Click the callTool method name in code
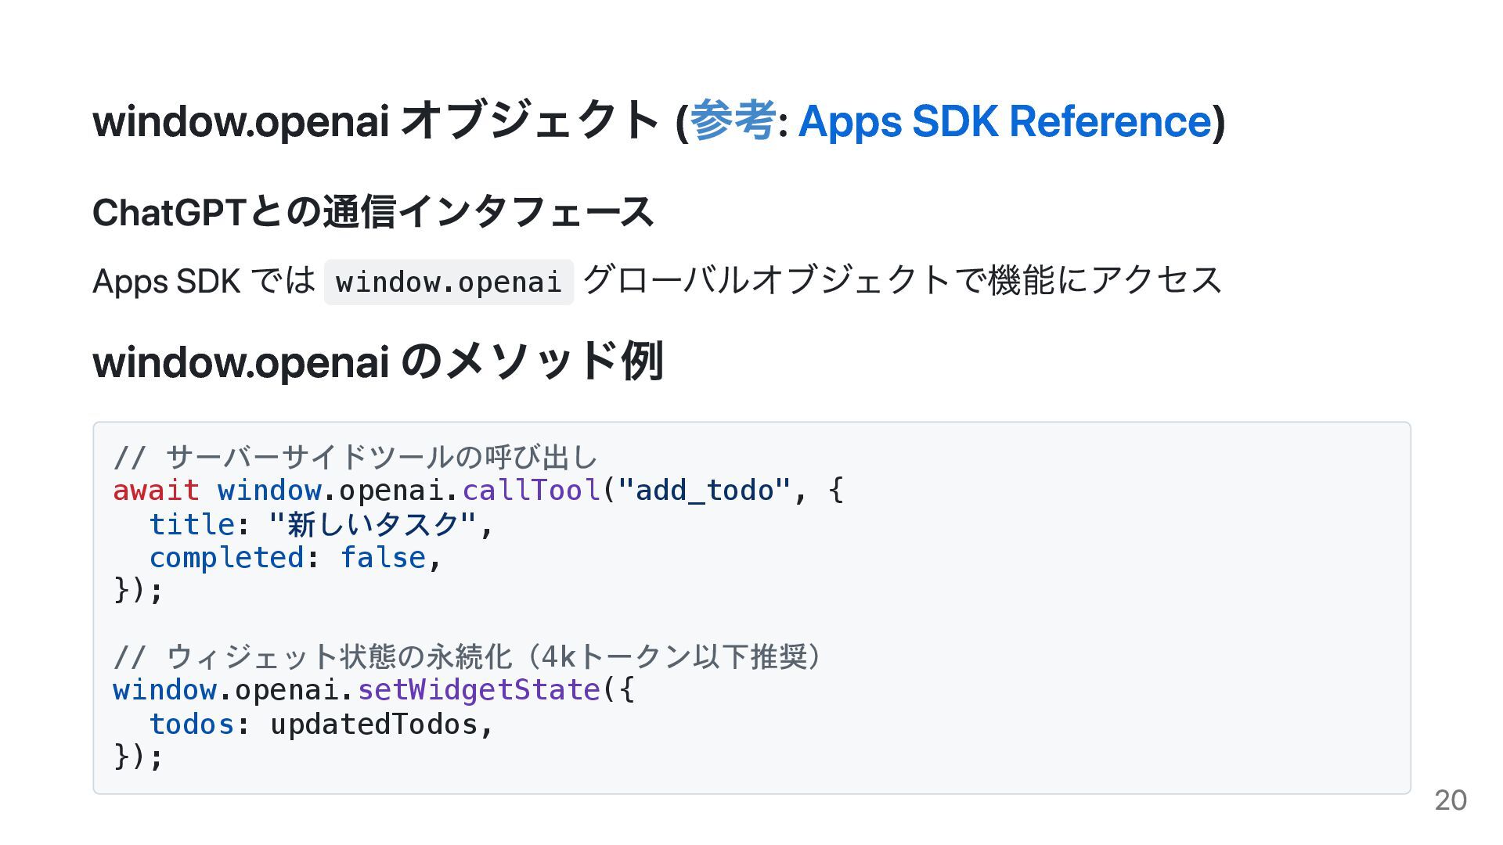Image resolution: width=1503 pixels, height=845 pixels. pos(531,491)
